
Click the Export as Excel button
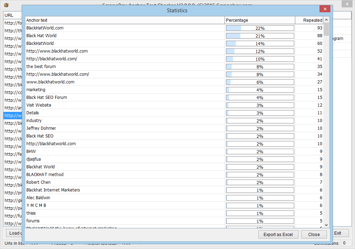[278, 235]
